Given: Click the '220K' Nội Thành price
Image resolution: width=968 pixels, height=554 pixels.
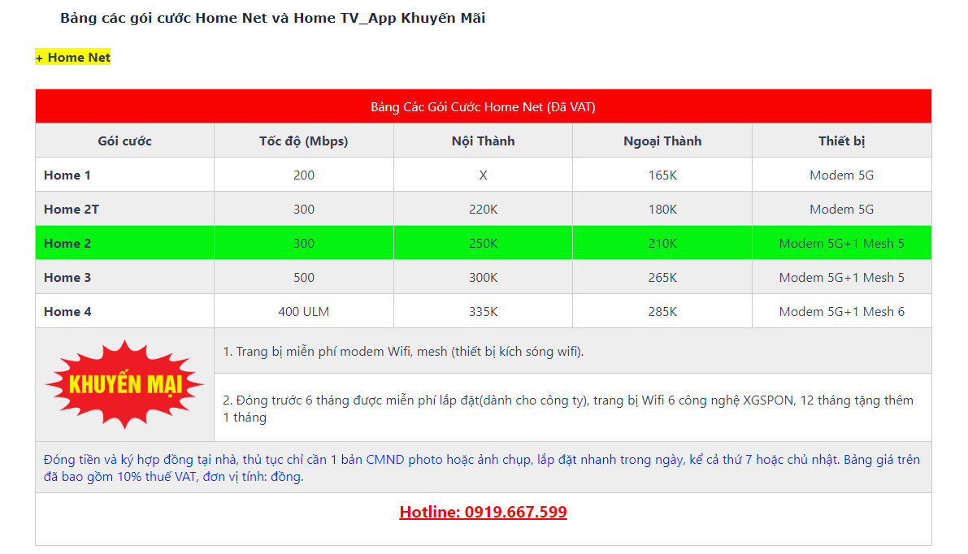Looking at the screenshot, I should [x=483, y=209].
